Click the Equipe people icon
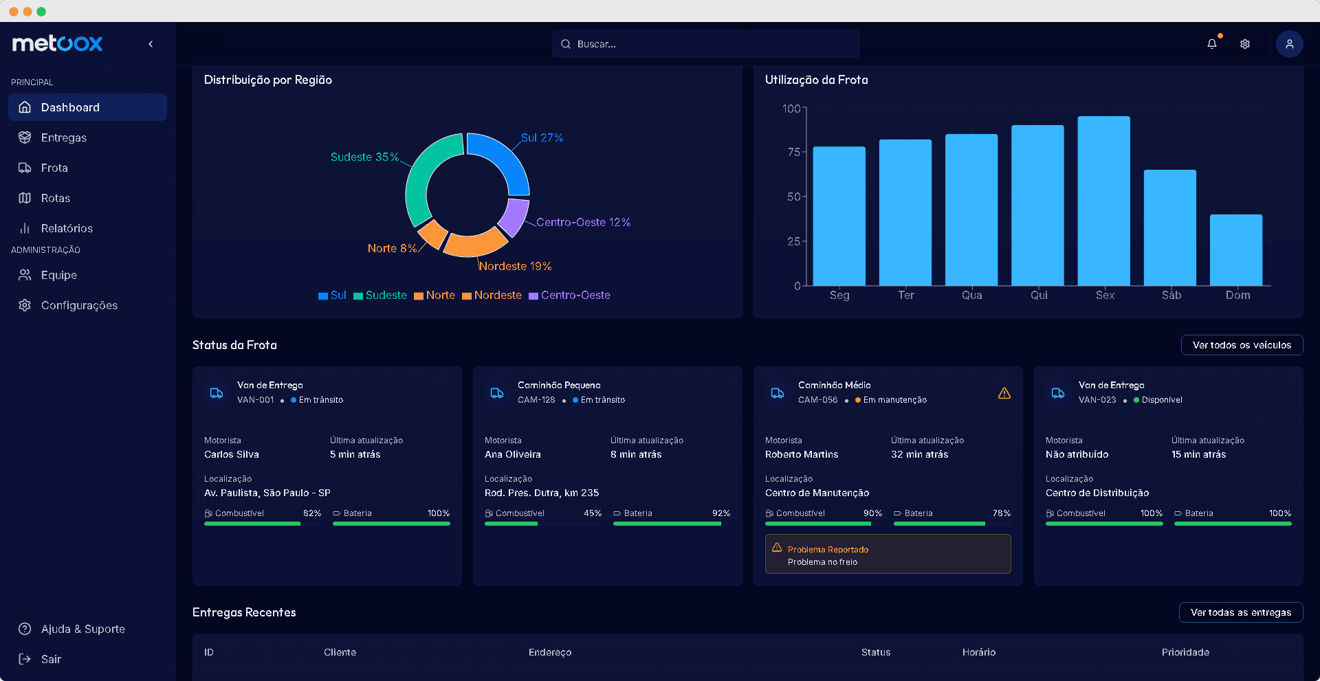The height and width of the screenshot is (681, 1320). (x=25, y=275)
